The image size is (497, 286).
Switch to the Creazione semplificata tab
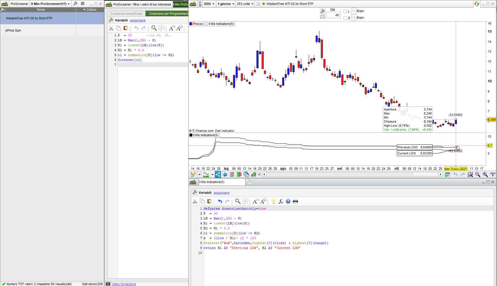(x=126, y=14)
